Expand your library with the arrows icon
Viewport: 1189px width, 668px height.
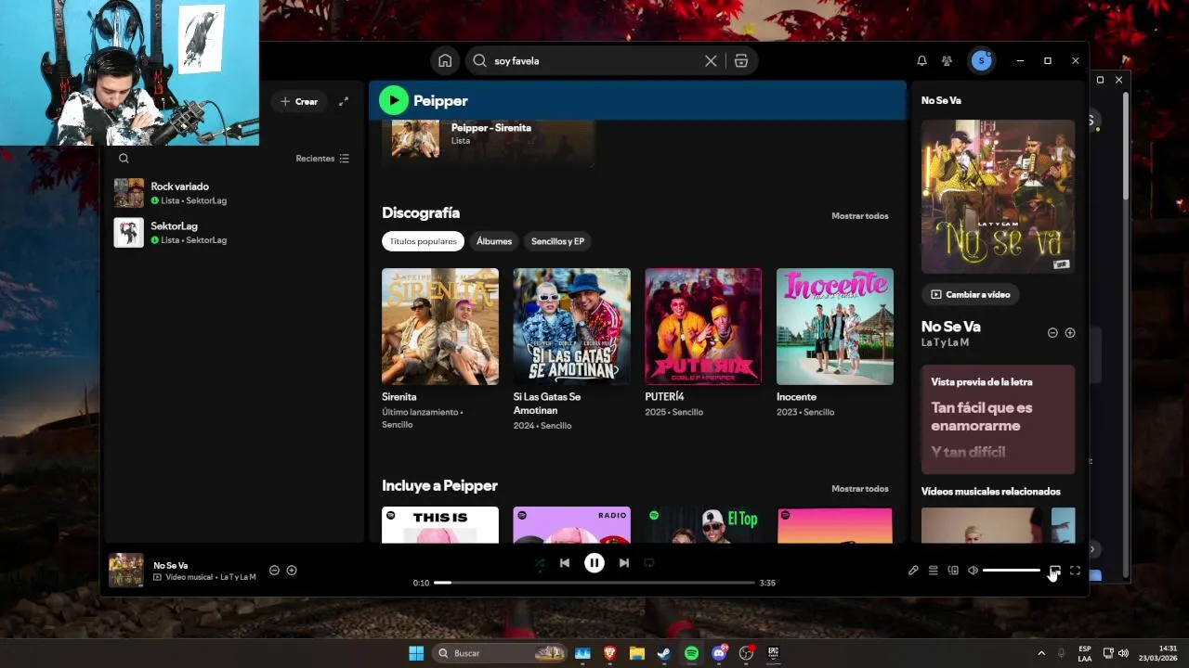click(x=344, y=101)
